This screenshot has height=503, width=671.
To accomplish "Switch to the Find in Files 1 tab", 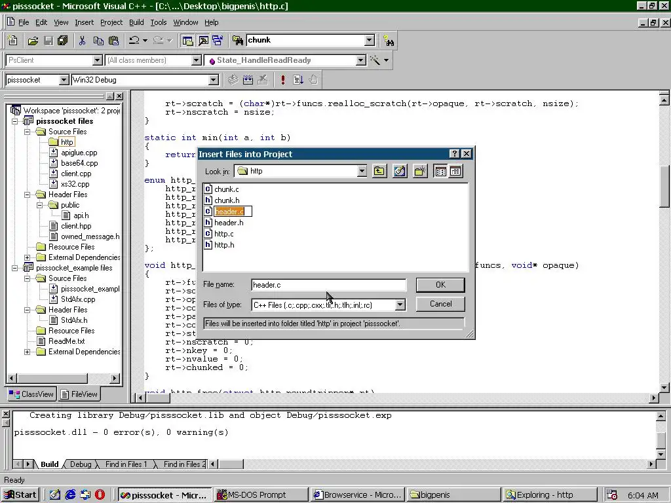I will (126, 464).
